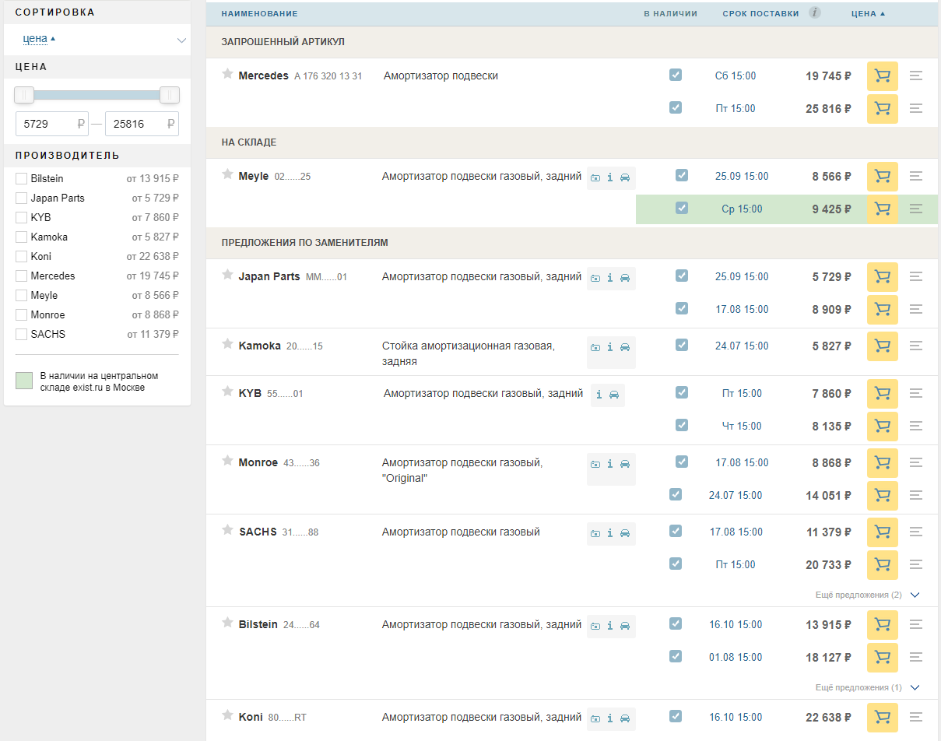Add the Bilstein 18 127 ₽ offer to cart
Screen dimensions: 941x741
(x=882, y=658)
